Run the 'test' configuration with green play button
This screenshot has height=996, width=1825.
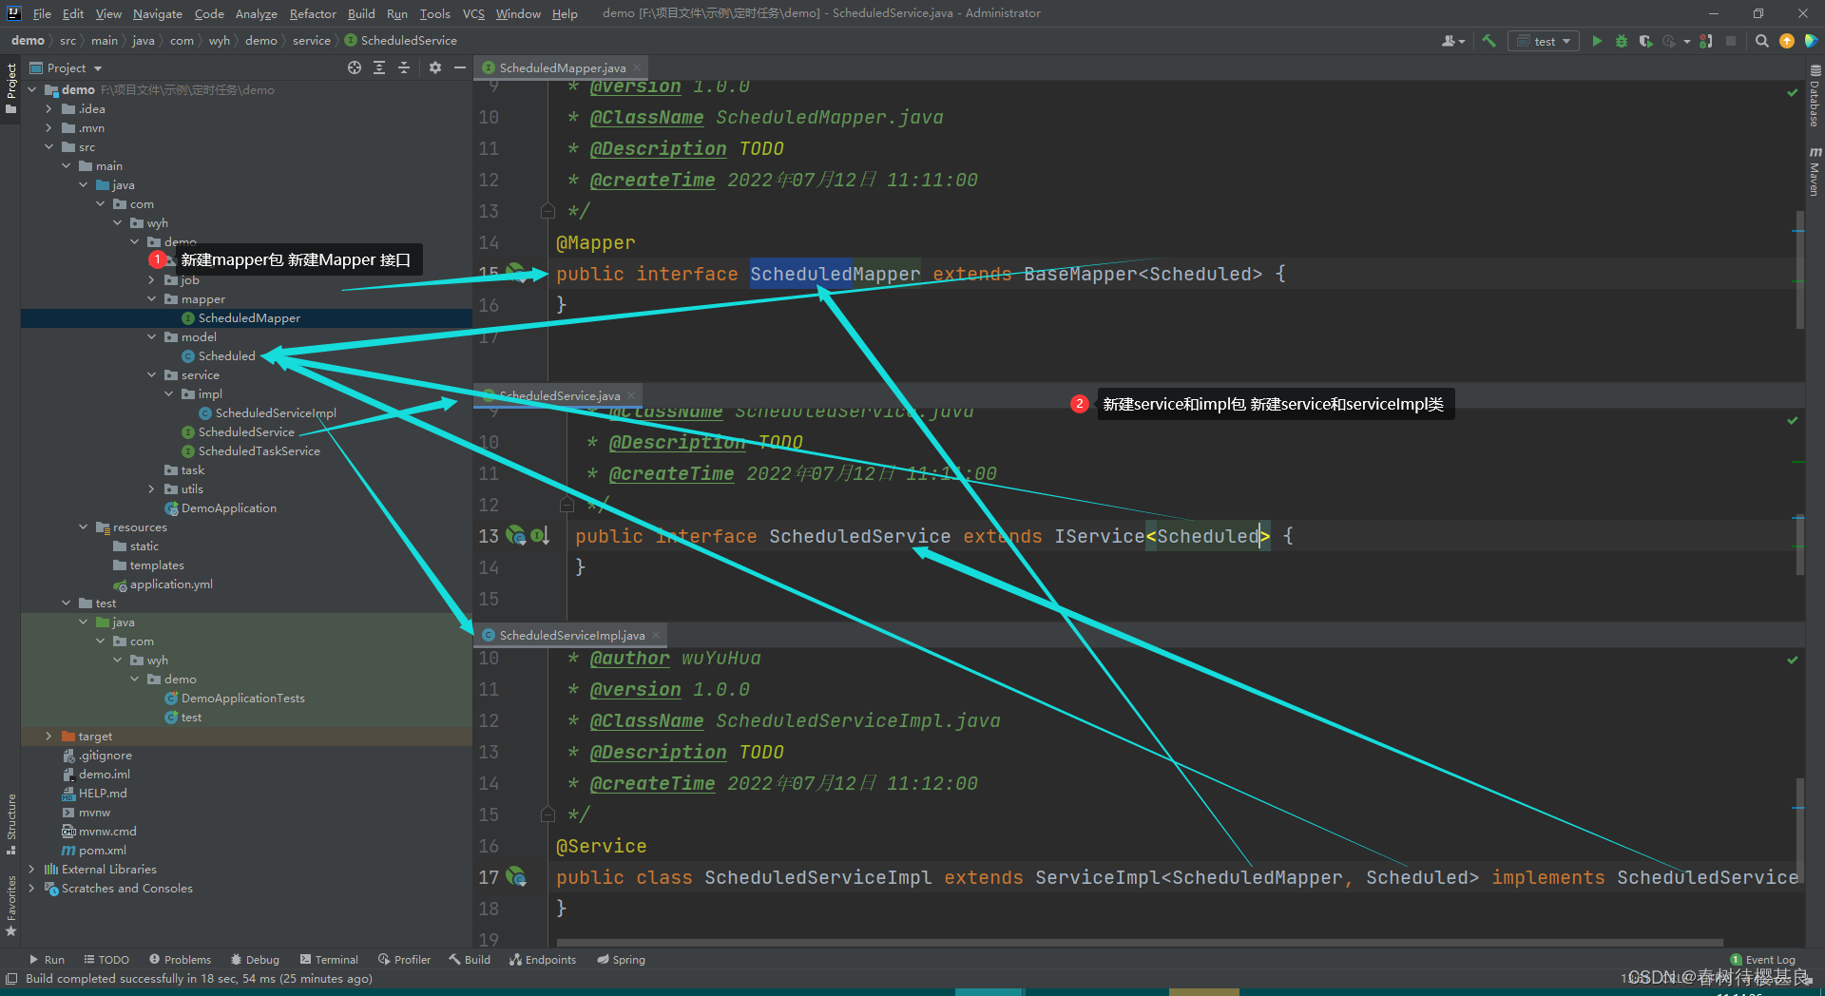pyautogui.click(x=1597, y=41)
